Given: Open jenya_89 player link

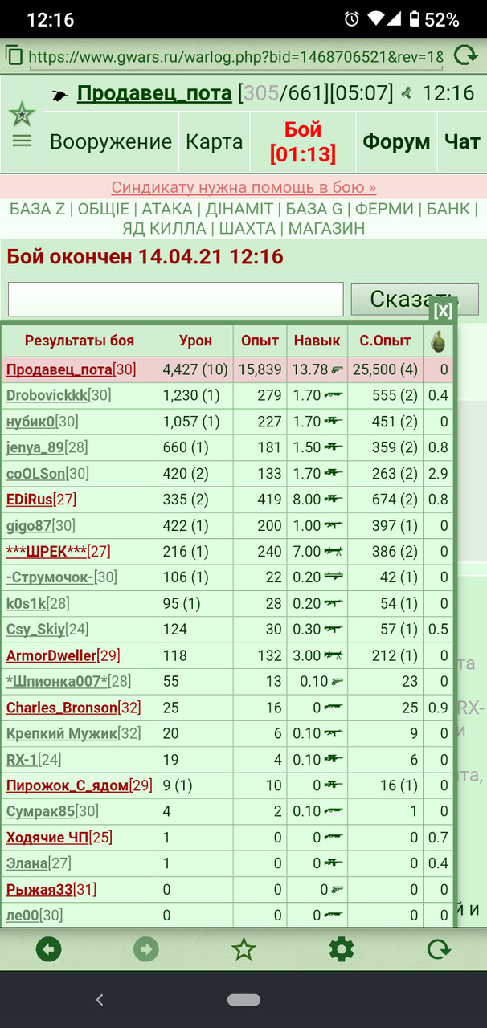Looking at the screenshot, I should coord(35,447).
